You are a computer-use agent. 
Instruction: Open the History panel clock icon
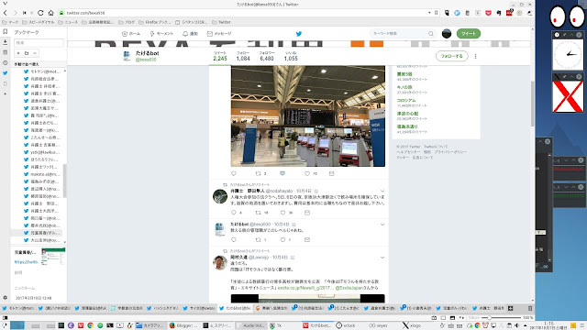tap(5, 63)
